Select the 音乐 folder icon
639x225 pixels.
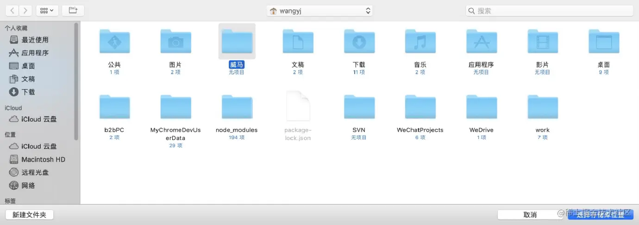pyautogui.click(x=420, y=42)
